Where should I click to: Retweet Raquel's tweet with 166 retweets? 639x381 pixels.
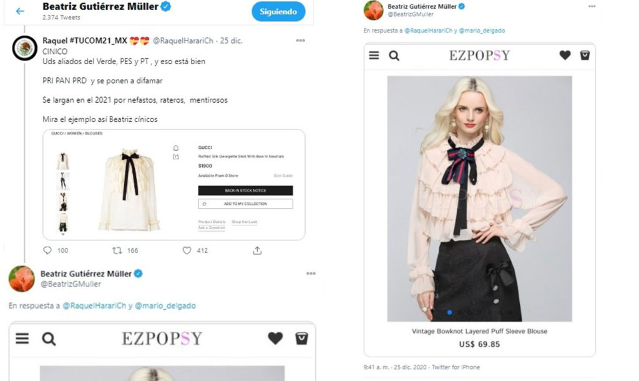[117, 250]
